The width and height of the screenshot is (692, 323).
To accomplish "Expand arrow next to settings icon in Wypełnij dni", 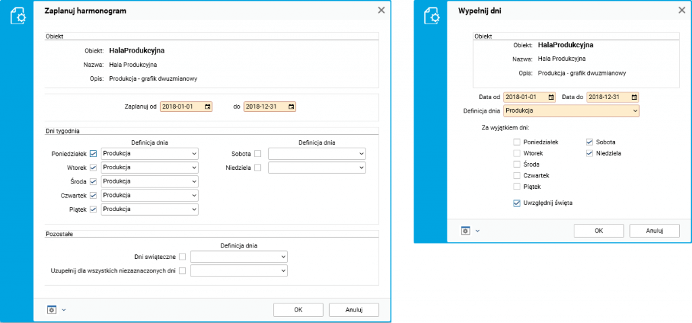I will pos(478,231).
